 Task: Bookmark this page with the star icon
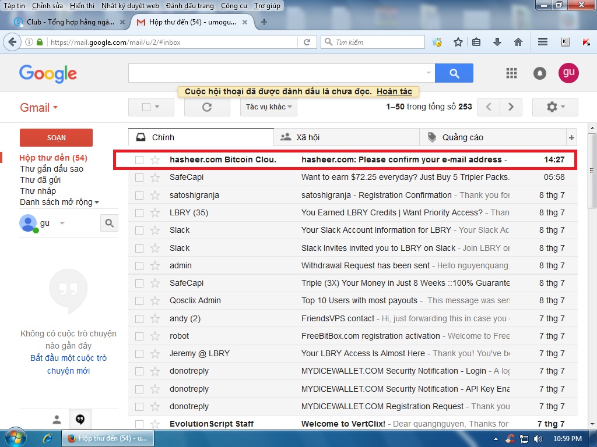pyautogui.click(x=458, y=42)
